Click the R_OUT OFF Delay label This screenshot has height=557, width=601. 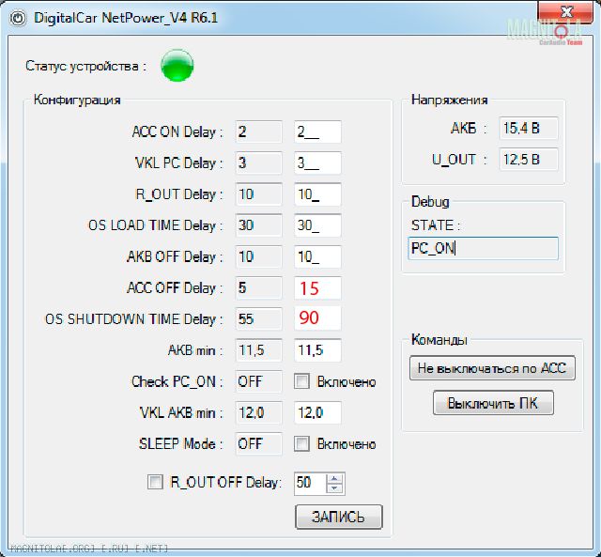click(x=226, y=482)
